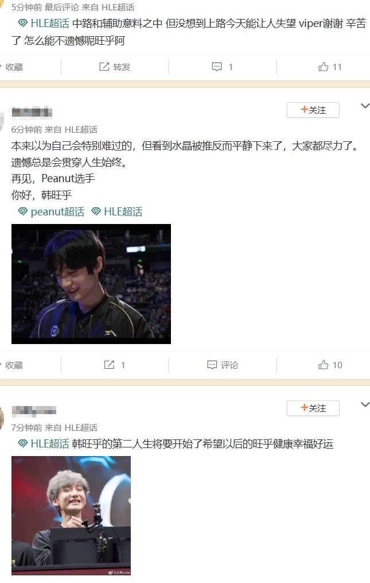This screenshot has width=370, height=583.
Task: Open the HLE超话 link next to peanut超话
Action: (x=123, y=211)
